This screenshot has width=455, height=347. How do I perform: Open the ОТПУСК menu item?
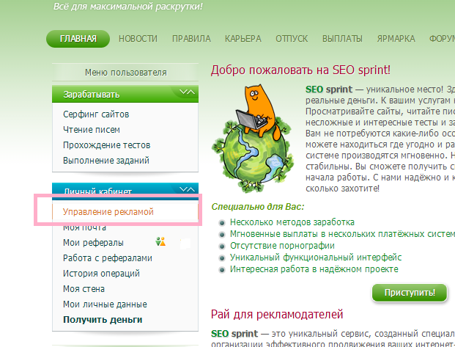point(292,39)
